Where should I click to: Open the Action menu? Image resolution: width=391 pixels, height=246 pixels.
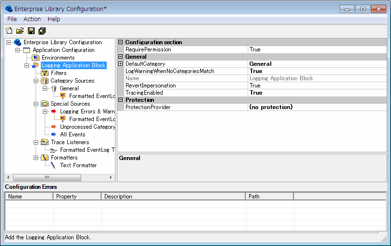coord(32,19)
